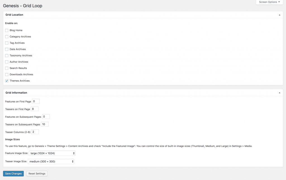Check Author Archives
This screenshot has width=286, height=180.
tap(7, 62)
